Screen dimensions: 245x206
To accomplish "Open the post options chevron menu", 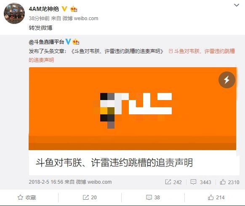I will coord(237,5).
